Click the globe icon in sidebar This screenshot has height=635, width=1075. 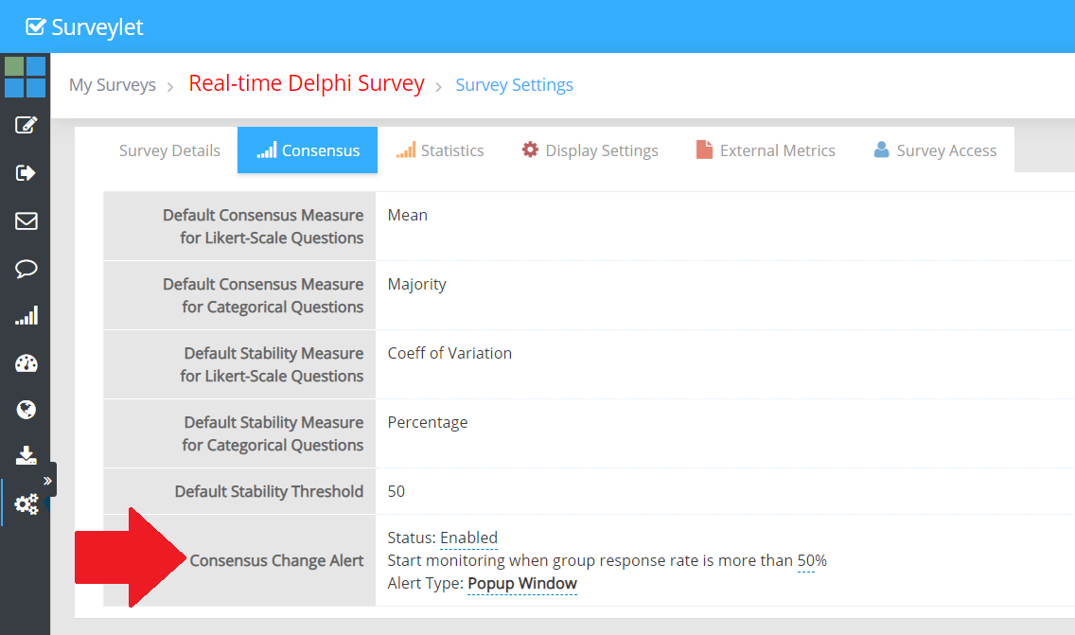coord(26,410)
